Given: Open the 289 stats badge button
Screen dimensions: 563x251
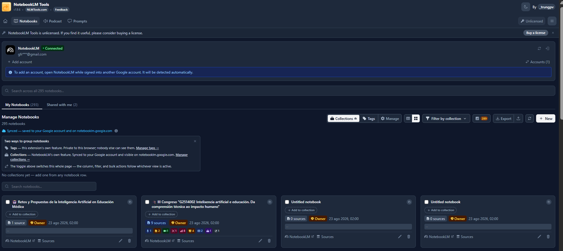Looking at the screenshot, I should click(481, 118).
